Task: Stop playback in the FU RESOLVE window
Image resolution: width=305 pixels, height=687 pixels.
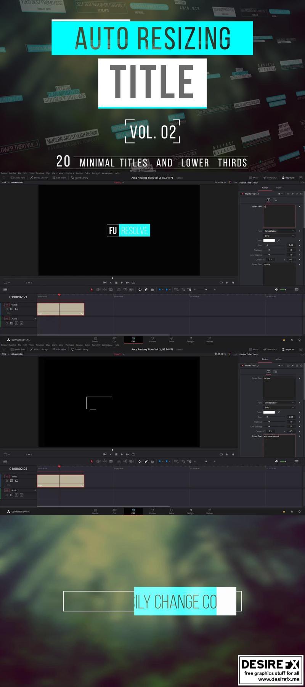Action: [116, 283]
